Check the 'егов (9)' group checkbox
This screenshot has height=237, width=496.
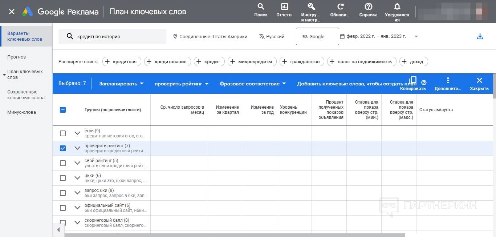[x=63, y=133]
